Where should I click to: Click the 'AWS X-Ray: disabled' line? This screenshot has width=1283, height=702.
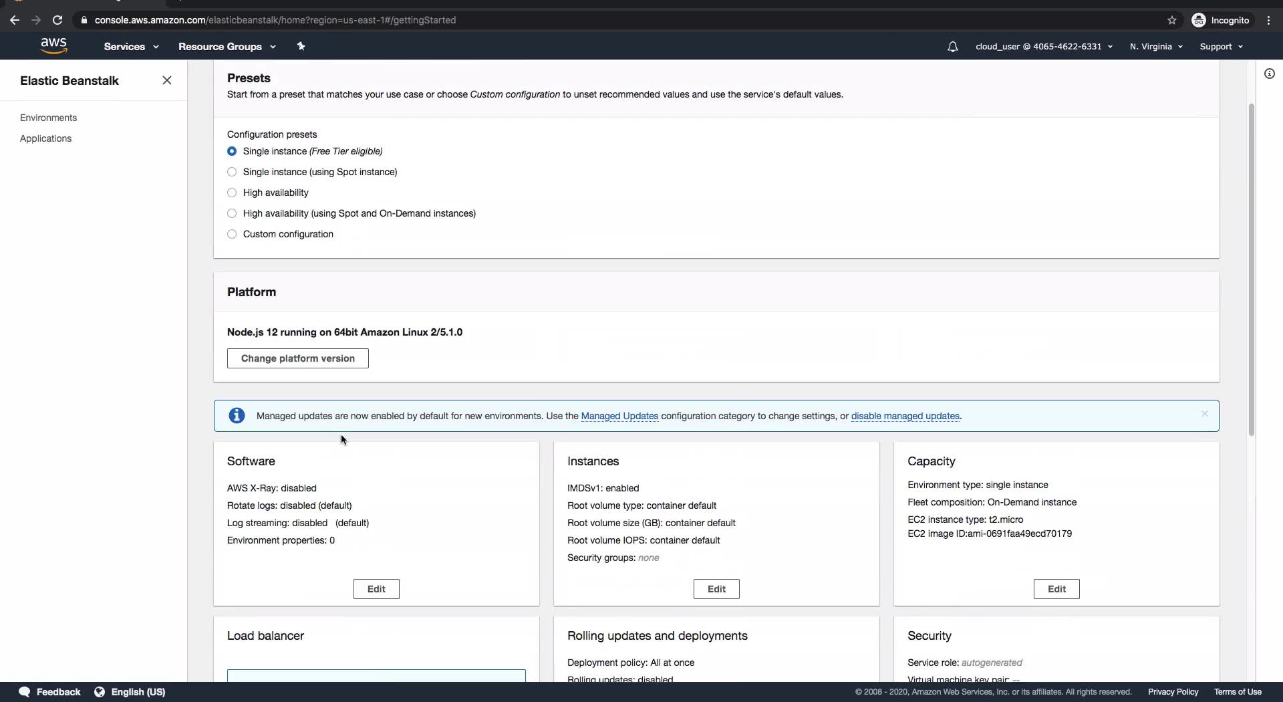pyautogui.click(x=272, y=488)
